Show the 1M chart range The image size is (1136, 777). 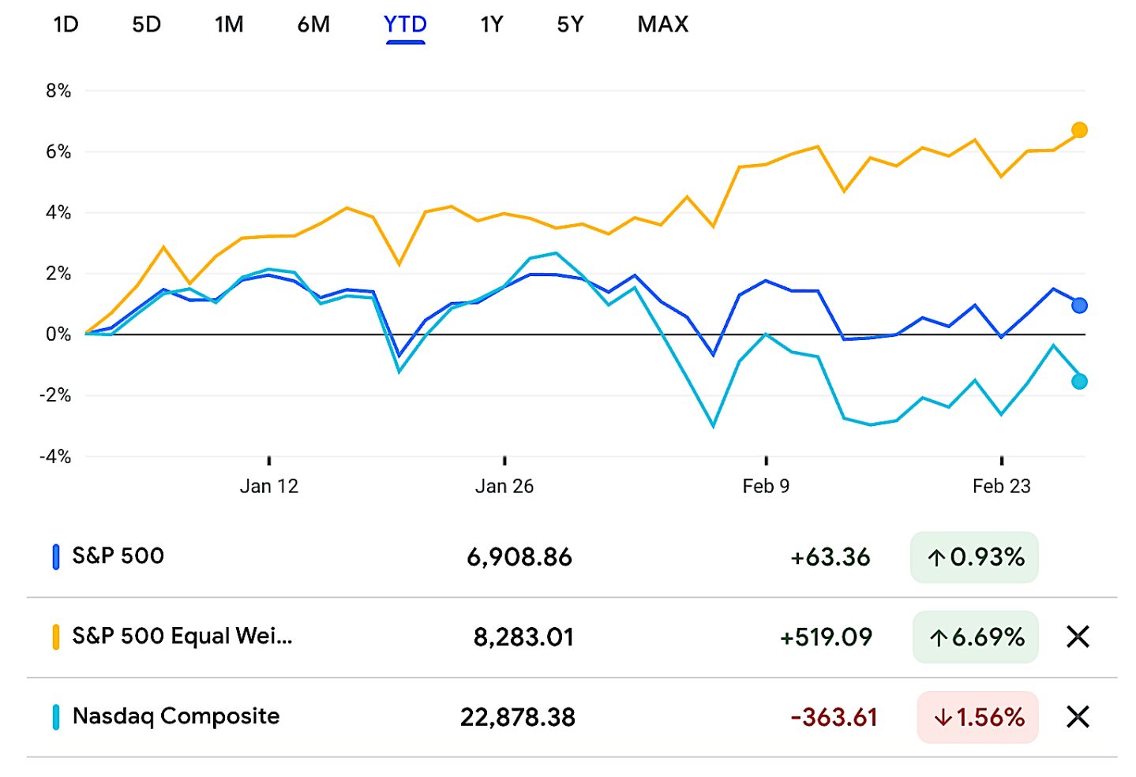229,24
